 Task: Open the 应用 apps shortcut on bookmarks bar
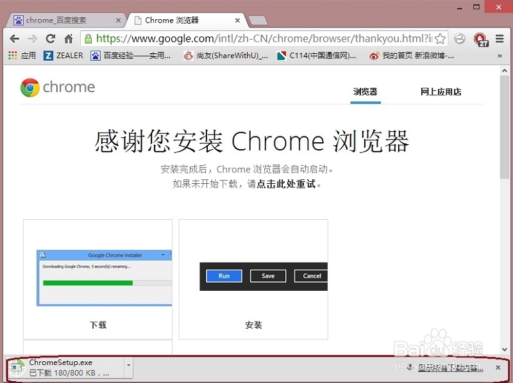(x=21, y=56)
